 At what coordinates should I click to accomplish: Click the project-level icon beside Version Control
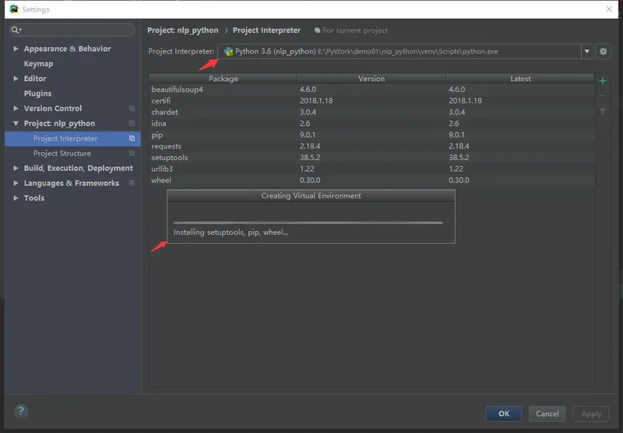point(132,109)
